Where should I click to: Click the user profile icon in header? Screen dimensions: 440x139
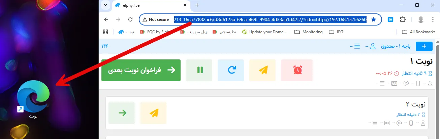372,46
